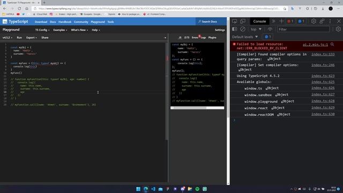Image resolution: width=343 pixels, height=193 pixels.
Task: Switch to the Errors tab
Action: [x=195, y=38]
